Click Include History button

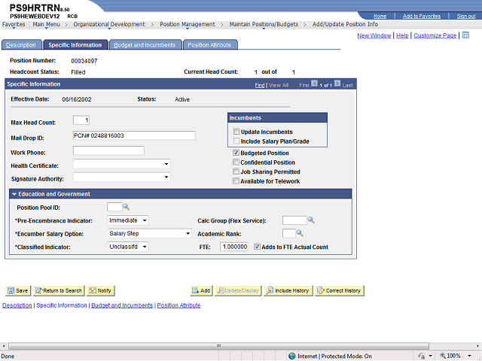pyautogui.click(x=288, y=290)
